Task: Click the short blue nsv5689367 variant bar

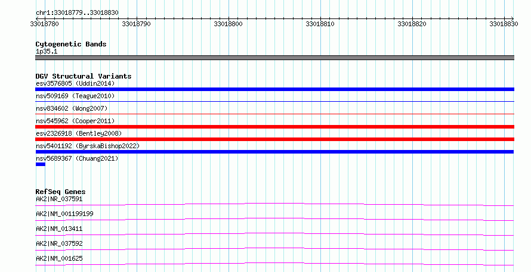Action: 41,164
